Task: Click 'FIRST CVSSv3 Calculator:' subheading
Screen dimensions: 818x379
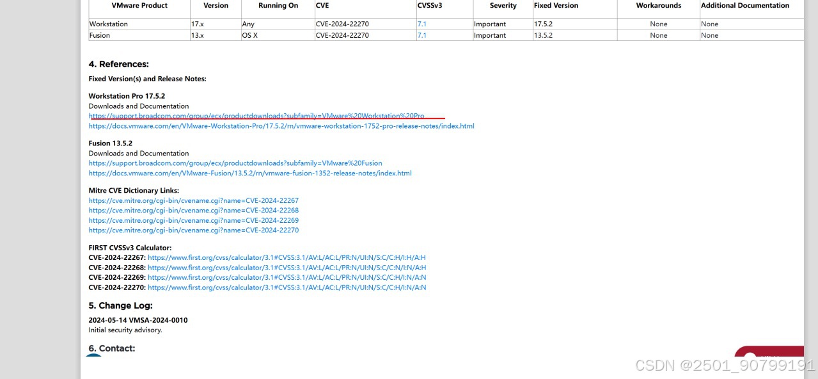Action: (x=130, y=248)
